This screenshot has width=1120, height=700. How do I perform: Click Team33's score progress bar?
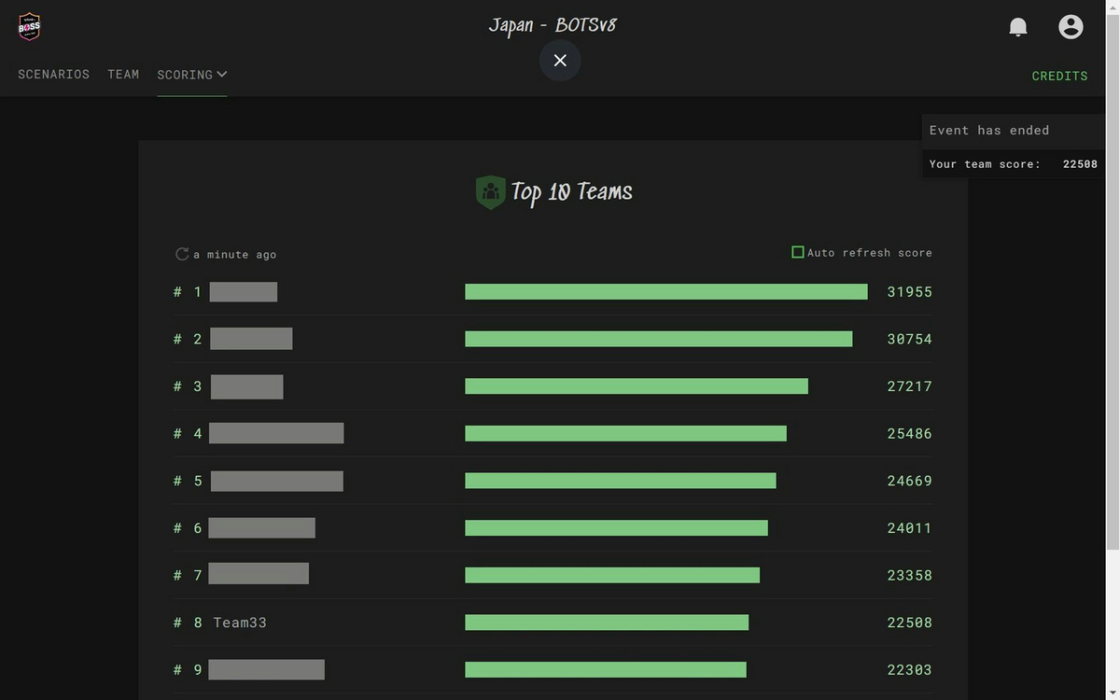[606, 622]
